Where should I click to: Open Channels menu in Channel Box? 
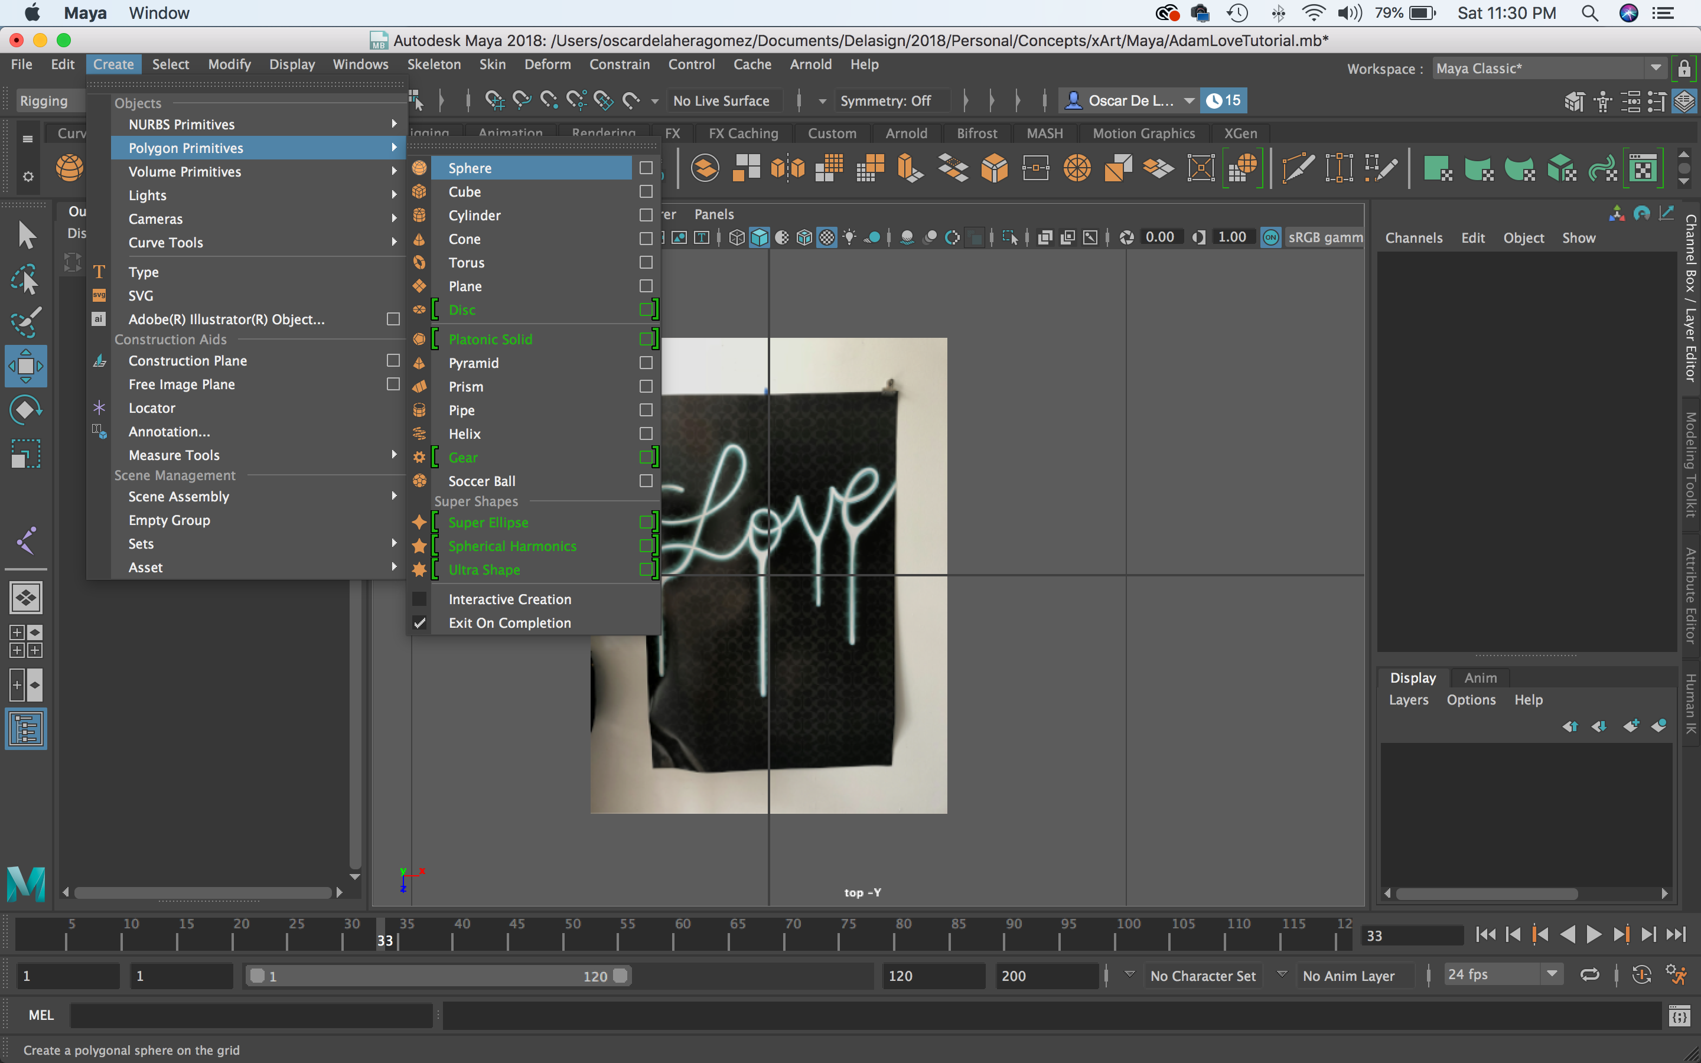[1413, 237]
